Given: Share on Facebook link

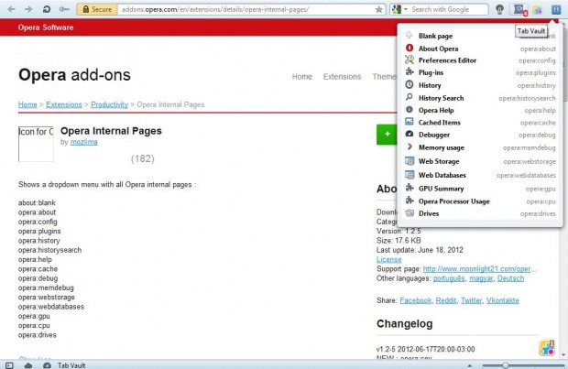Looking at the screenshot, I should click(x=416, y=300).
